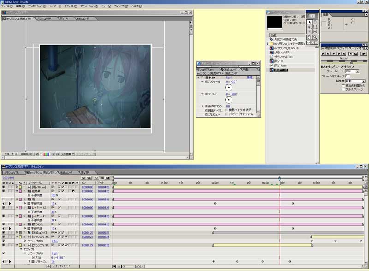Adjust the ティルト angle dial
The width and height of the screenshot is (369, 271).
pyautogui.click(x=229, y=100)
